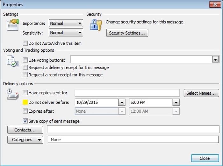Open the 10/29/2015 delivery date picker
223x166 pixels.
point(122,103)
